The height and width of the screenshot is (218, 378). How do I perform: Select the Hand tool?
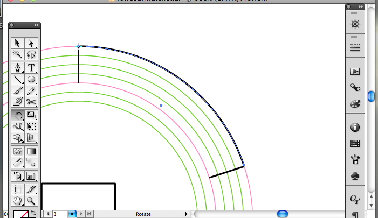tap(18, 201)
